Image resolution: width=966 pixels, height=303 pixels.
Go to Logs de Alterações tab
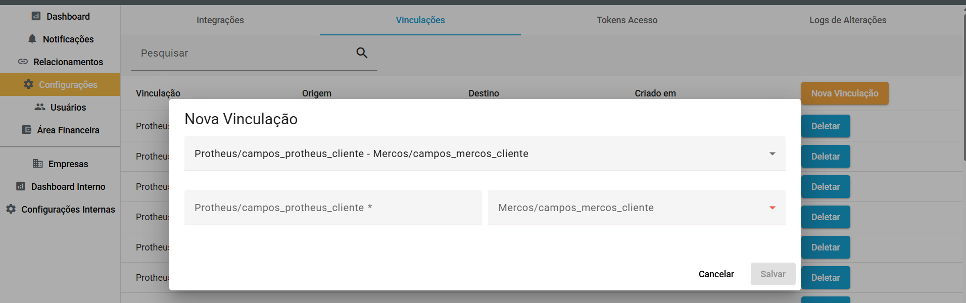(847, 20)
